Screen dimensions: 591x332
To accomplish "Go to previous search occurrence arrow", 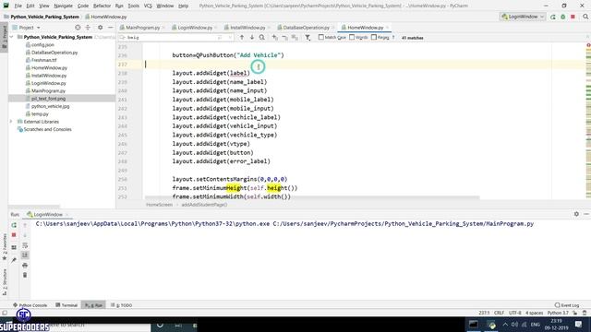I will 242,38.
